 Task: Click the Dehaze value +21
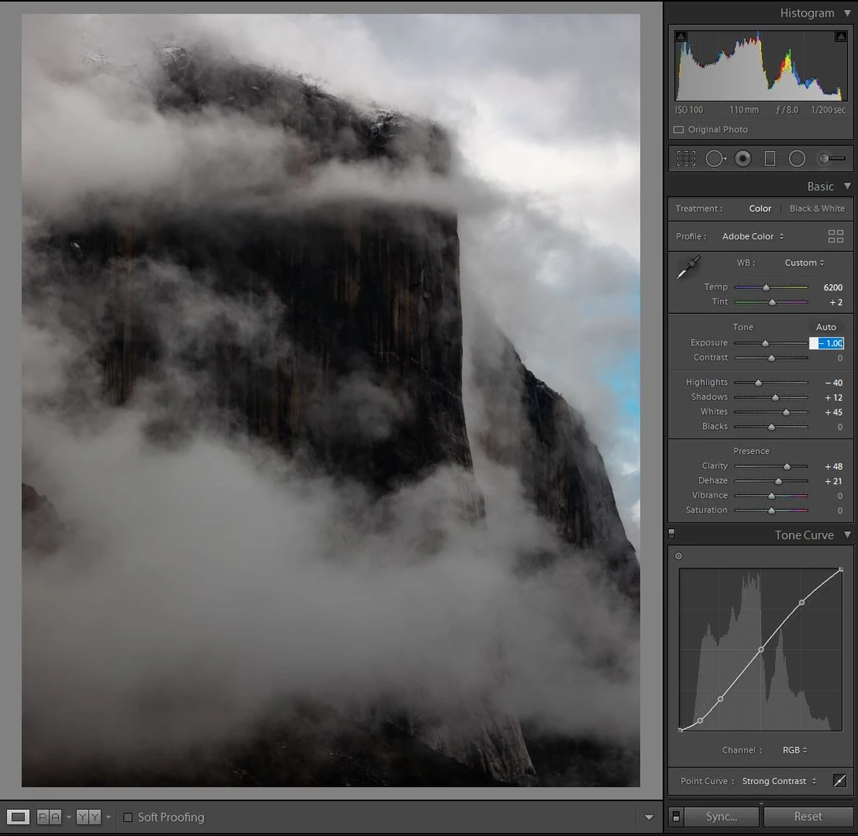coord(834,481)
